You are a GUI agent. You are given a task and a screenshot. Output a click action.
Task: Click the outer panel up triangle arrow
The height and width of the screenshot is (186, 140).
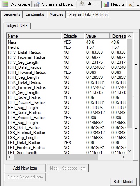[x=136, y=64]
